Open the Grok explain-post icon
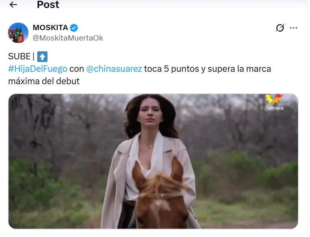The image size is (310, 237). click(x=280, y=28)
